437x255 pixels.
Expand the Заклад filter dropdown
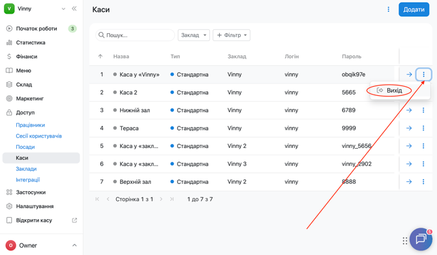pyautogui.click(x=194, y=35)
